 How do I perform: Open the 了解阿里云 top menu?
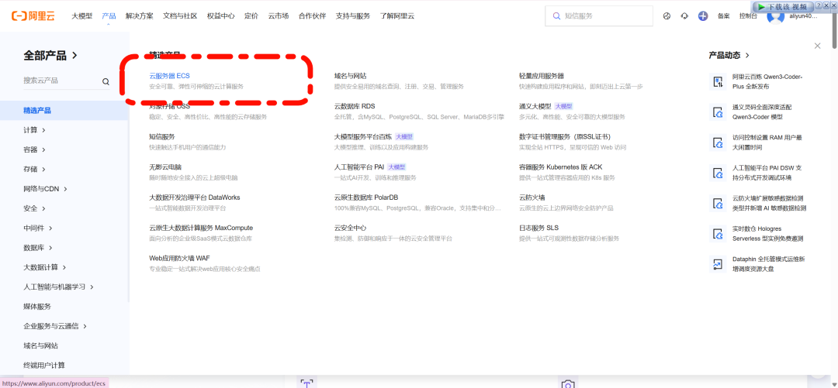tap(397, 16)
